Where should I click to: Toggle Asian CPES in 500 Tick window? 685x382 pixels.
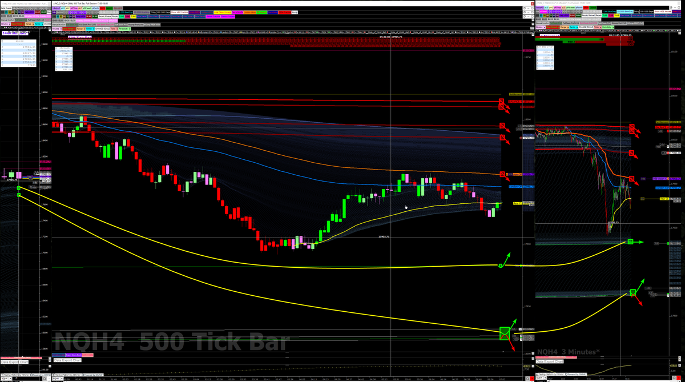point(194,12)
